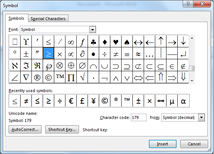Choose the identical-to (triple bar) symbol
This screenshot has height=154, width=214.
[127, 53]
